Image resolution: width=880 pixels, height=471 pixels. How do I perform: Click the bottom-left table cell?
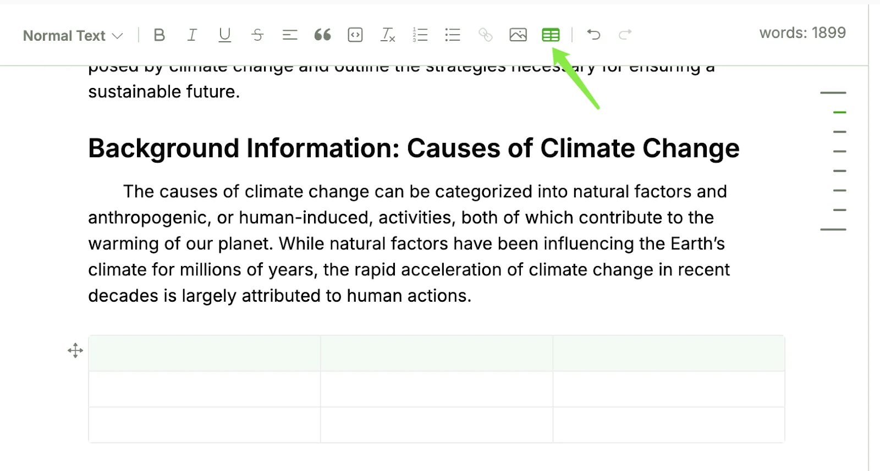205,425
